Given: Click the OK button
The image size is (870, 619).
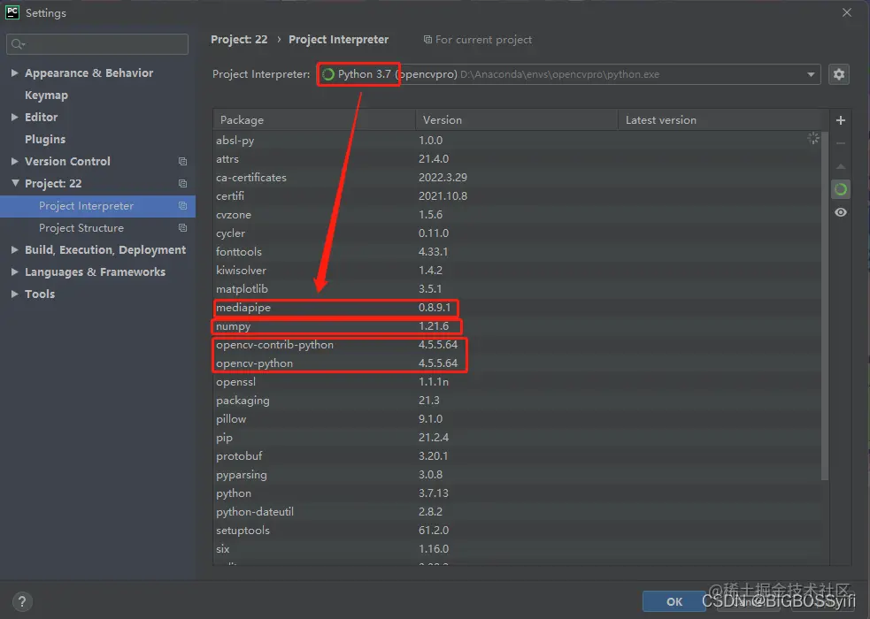Looking at the screenshot, I should (674, 601).
